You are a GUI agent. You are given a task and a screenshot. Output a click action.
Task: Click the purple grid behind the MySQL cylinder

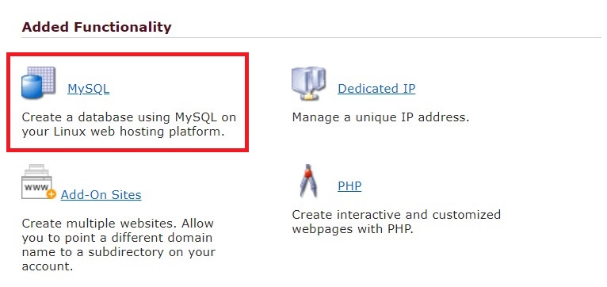tap(46, 78)
